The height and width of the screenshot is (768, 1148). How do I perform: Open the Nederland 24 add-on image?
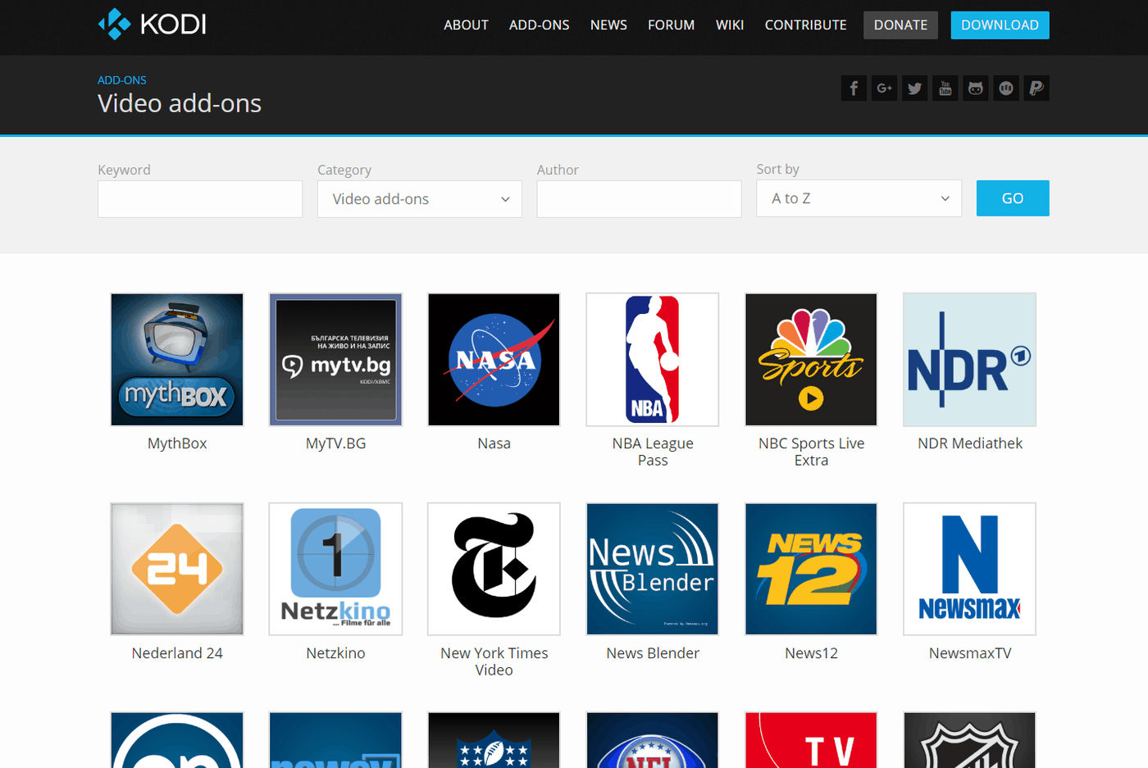coord(177,569)
